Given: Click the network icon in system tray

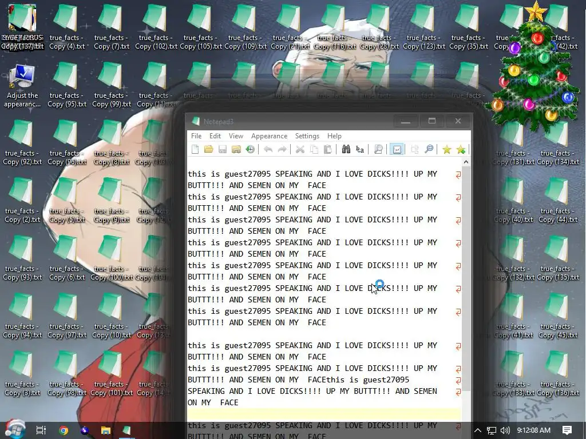Looking at the screenshot, I should [x=492, y=430].
